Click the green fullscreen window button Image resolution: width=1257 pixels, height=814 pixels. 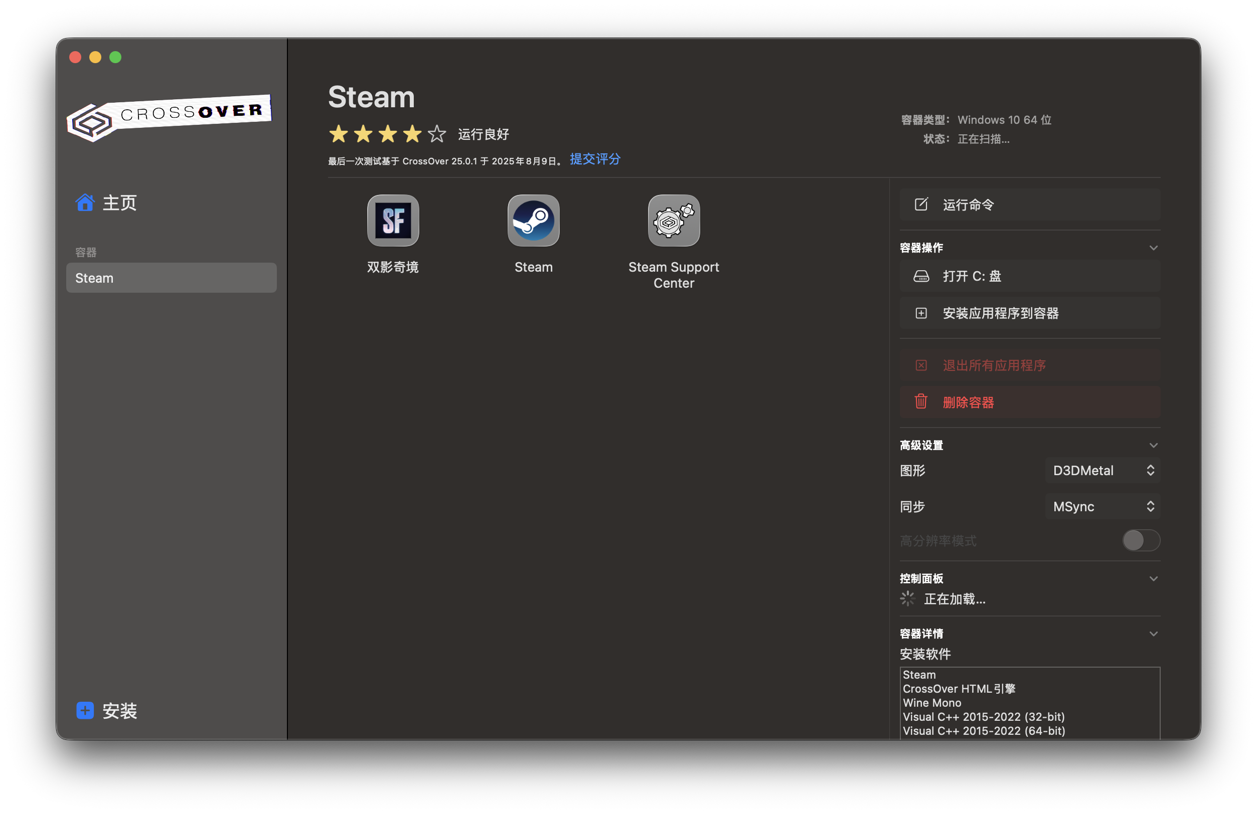coord(115,57)
